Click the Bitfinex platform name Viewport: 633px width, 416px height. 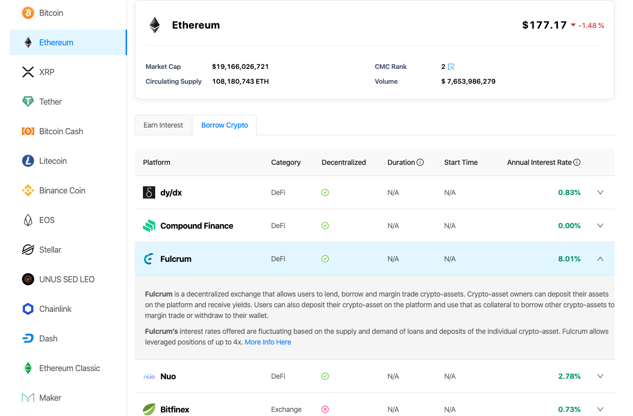tap(175, 409)
